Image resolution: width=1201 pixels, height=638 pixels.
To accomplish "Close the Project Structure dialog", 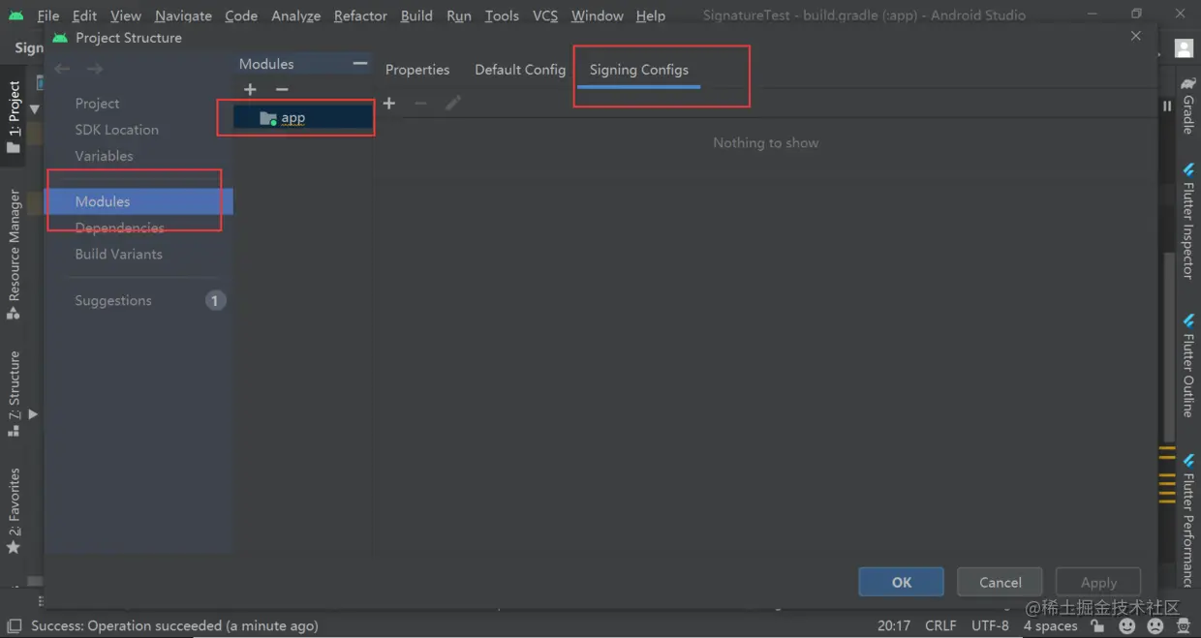I will [x=1136, y=36].
